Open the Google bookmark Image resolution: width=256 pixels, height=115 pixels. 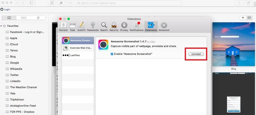[12, 63]
